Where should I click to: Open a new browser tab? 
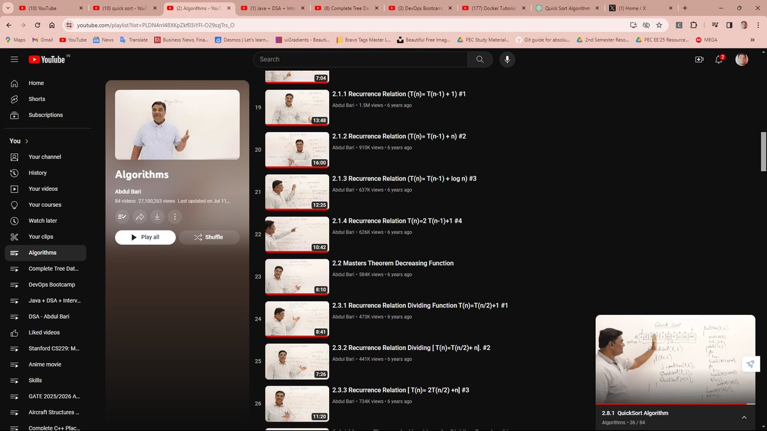(685, 8)
